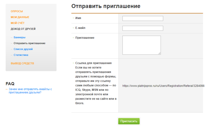Open Список друзей link
This screenshot has height=126, width=207.
23,49
